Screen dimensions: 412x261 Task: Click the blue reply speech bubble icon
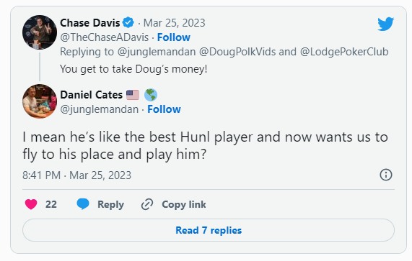pyautogui.click(x=83, y=204)
